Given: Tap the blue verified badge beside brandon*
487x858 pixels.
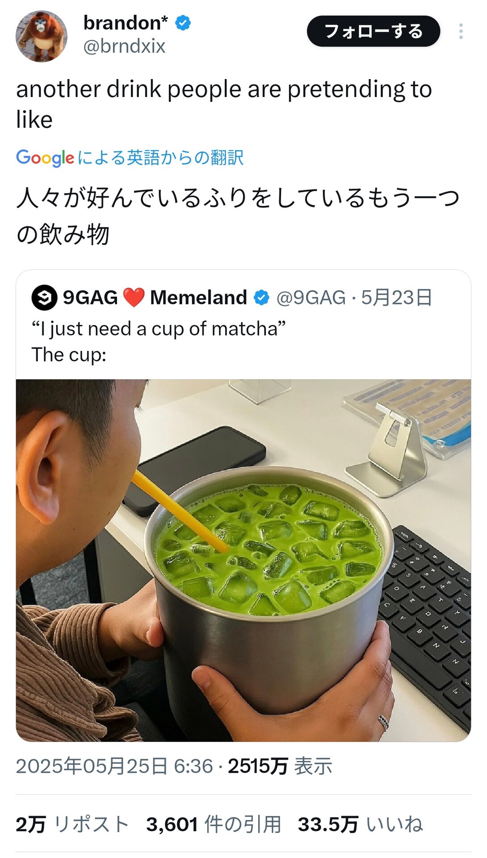Looking at the screenshot, I should tap(183, 22).
